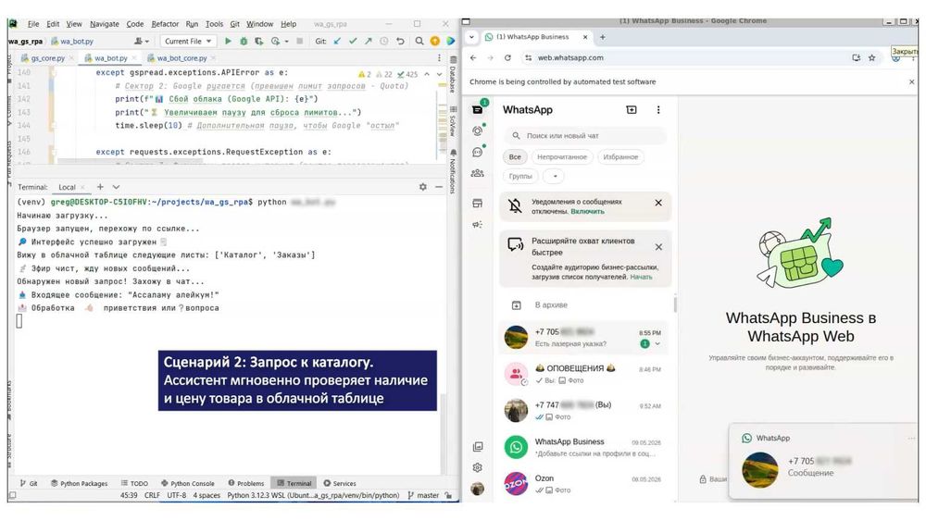Push commits with the Git arrow icon
926x521 pixels.
point(368,42)
